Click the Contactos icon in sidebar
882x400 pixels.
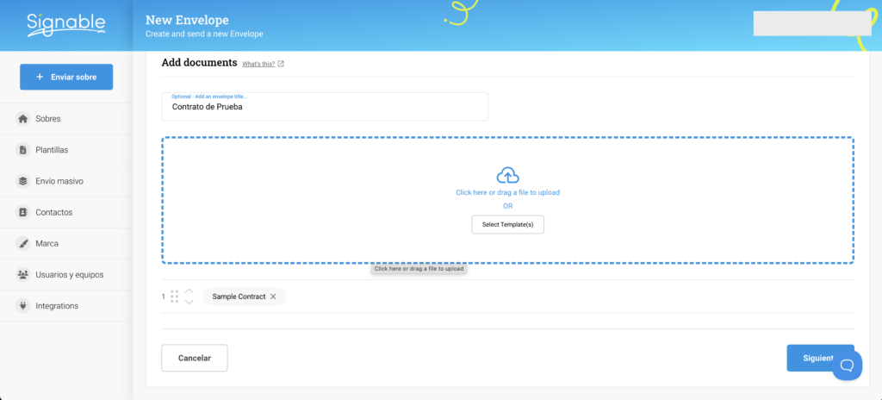click(23, 212)
